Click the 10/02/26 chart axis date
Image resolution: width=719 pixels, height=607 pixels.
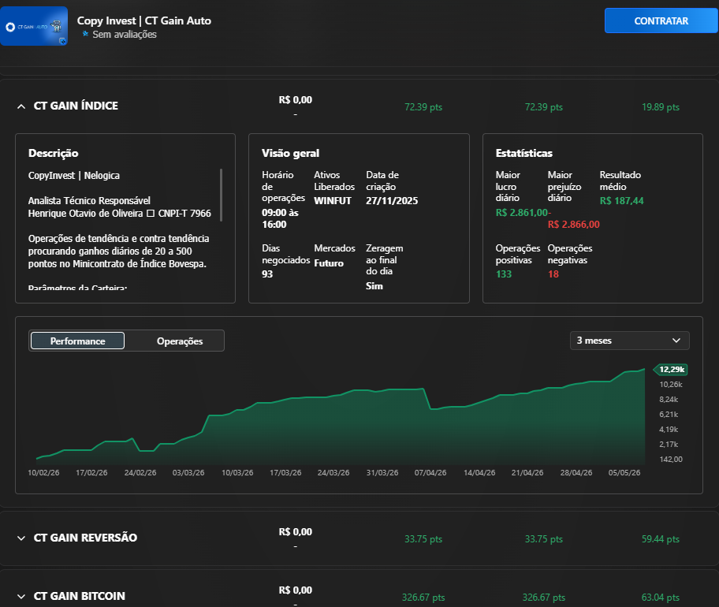tap(43, 473)
